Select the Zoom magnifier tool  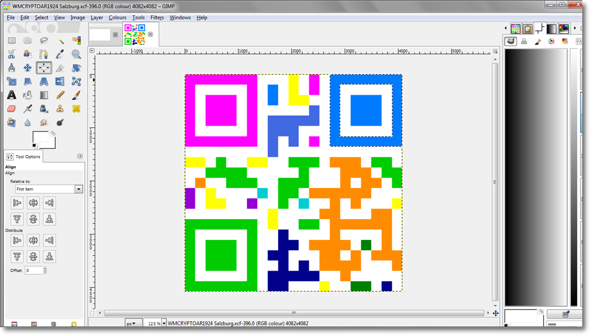[76, 54]
